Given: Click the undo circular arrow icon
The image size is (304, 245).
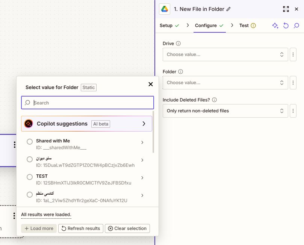Looking at the screenshot, I should point(286,26).
